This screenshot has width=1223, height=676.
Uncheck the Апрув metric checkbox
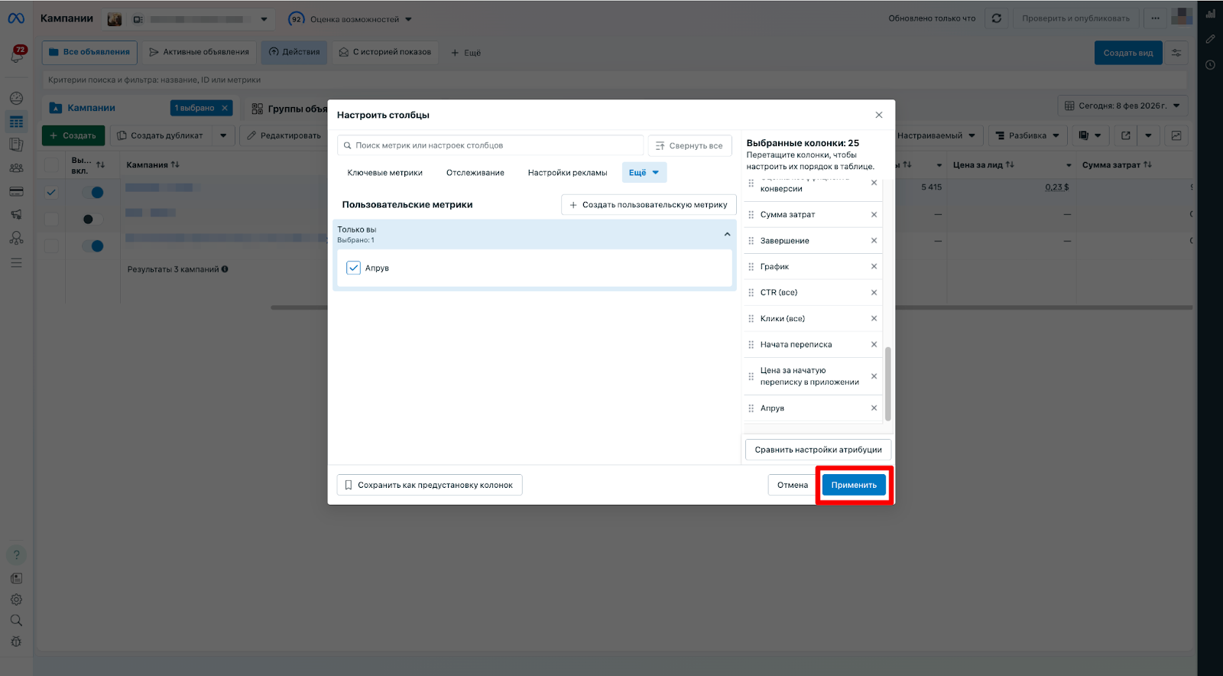pyautogui.click(x=353, y=268)
